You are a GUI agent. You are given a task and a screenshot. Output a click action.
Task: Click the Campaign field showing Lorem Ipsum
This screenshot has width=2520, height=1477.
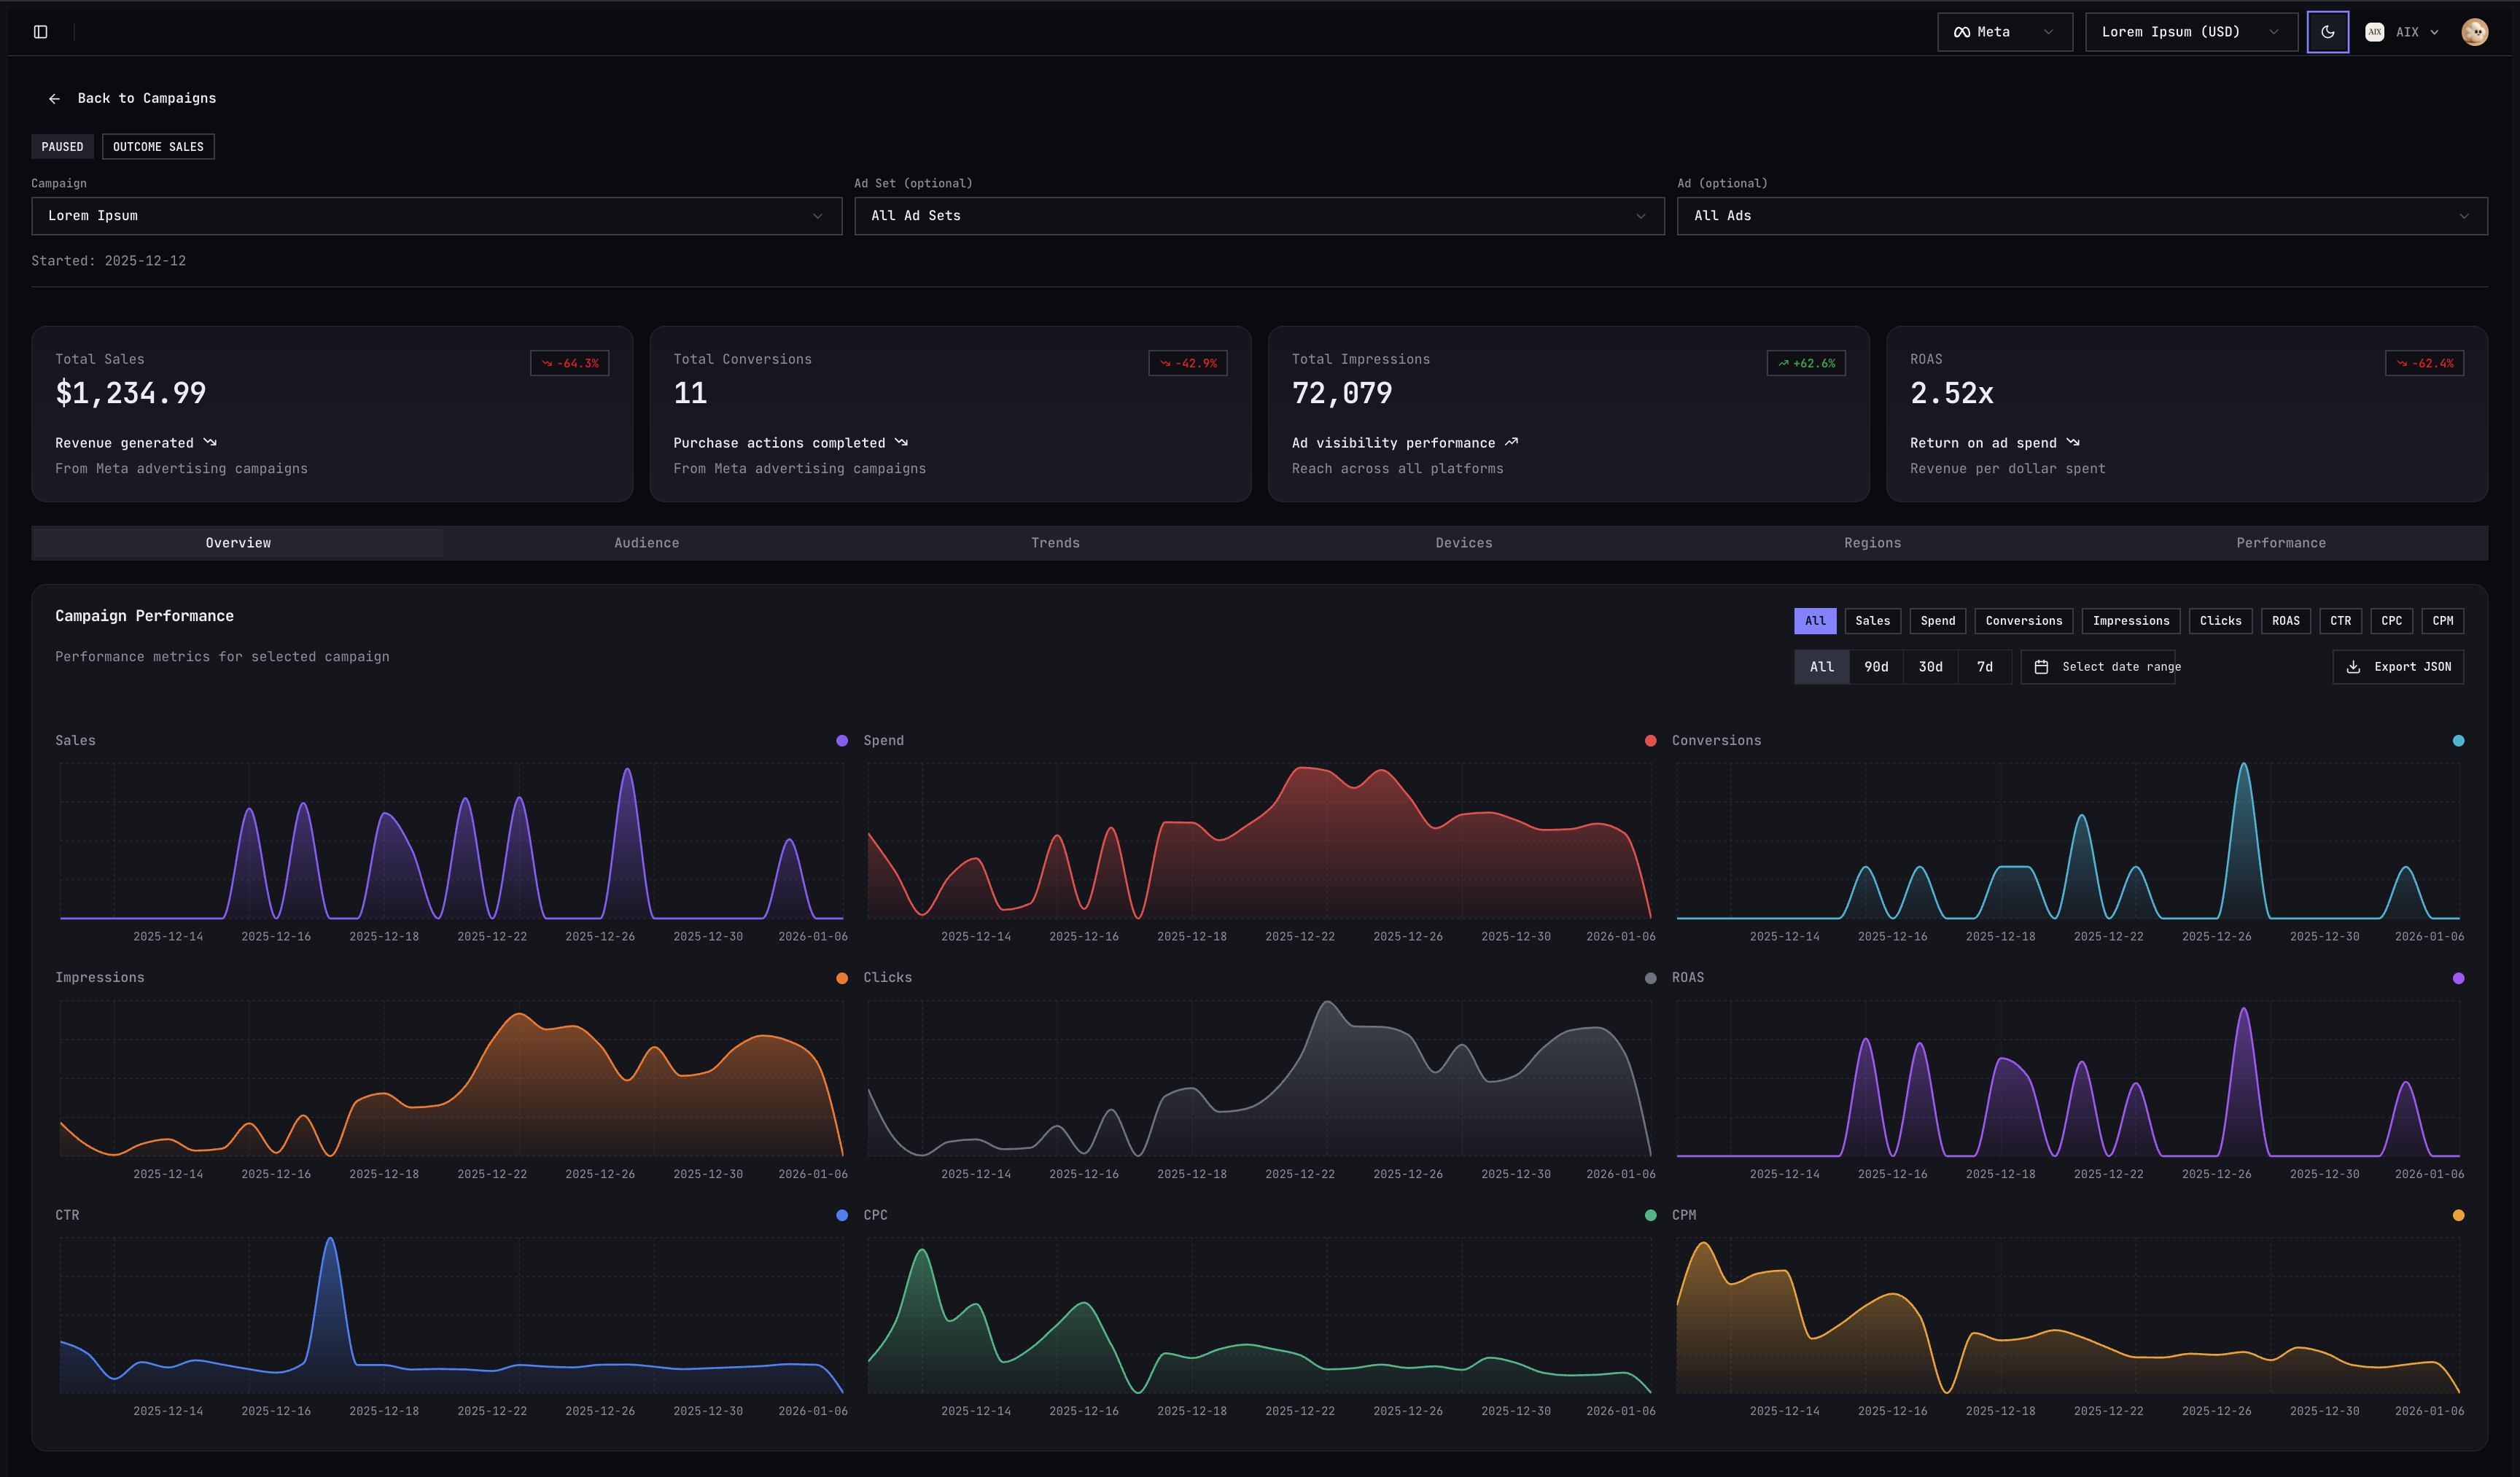(x=435, y=216)
